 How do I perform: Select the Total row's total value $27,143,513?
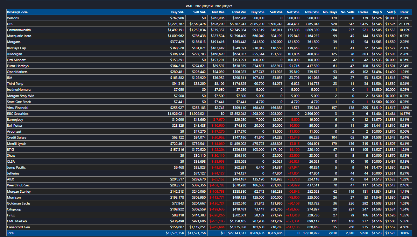coord(237,233)
